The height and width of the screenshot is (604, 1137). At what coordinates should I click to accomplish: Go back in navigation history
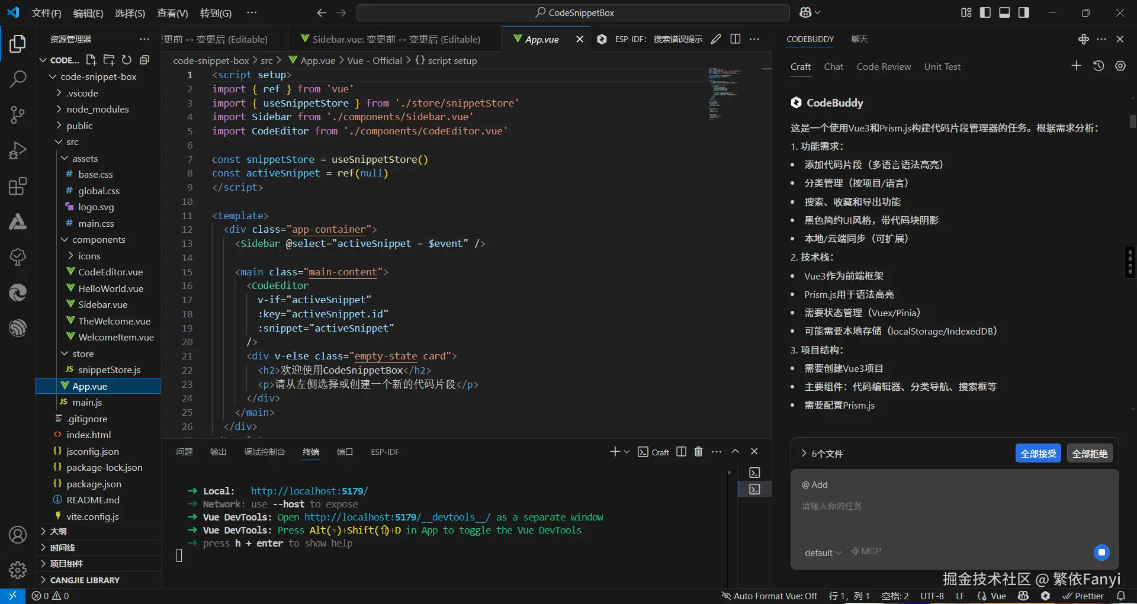(x=322, y=12)
